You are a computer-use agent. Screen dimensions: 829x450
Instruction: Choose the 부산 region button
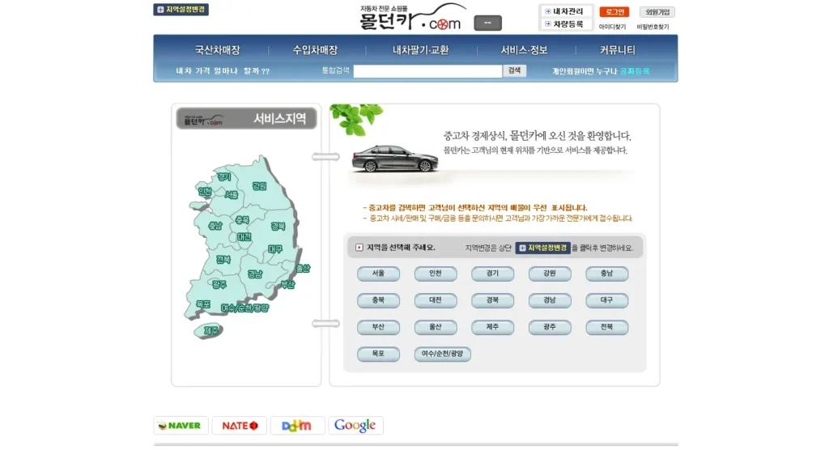pyautogui.click(x=378, y=327)
